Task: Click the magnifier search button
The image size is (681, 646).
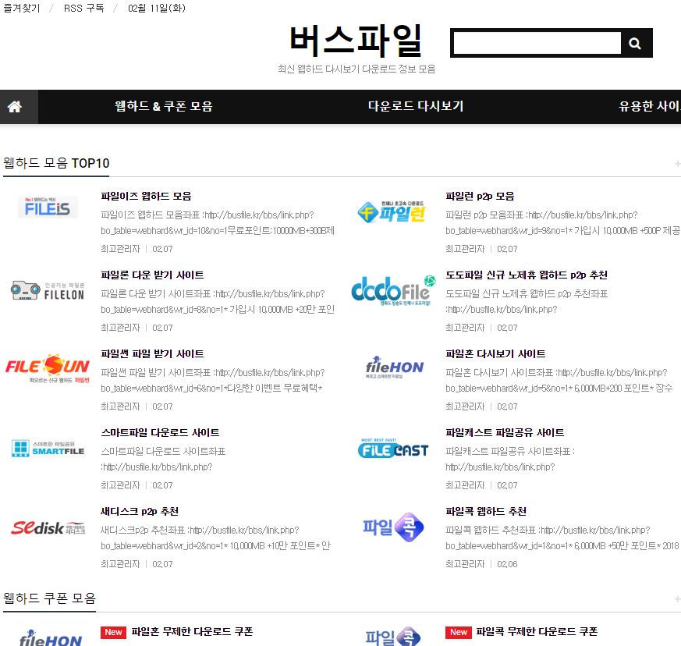Action: coord(635,44)
